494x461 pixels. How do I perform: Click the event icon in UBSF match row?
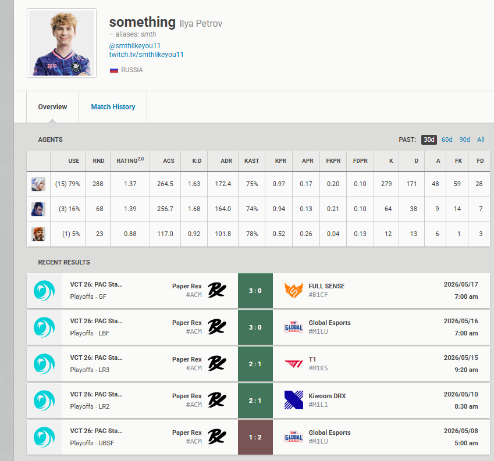point(44,437)
